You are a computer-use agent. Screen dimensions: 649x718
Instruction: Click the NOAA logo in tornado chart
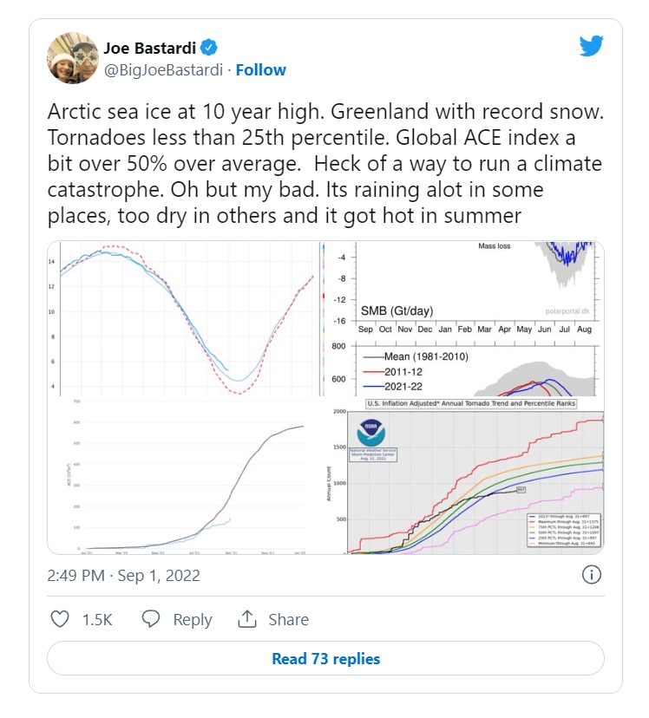click(371, 432)
